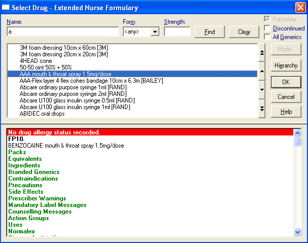Click the jump-to-bottom double arrow button
This screenshot has width=308, height=243.
[x=262, y=108]
